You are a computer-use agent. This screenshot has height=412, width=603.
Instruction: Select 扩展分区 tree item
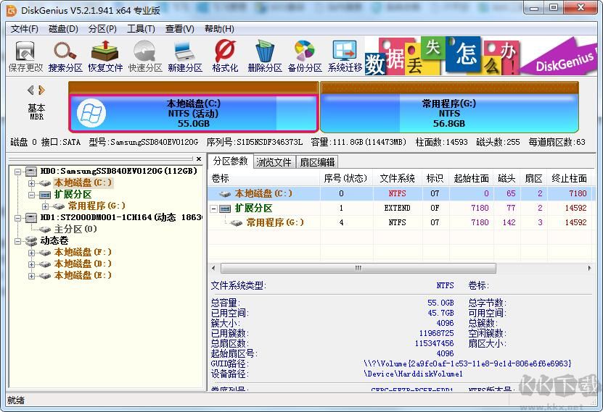click(73, 195)
